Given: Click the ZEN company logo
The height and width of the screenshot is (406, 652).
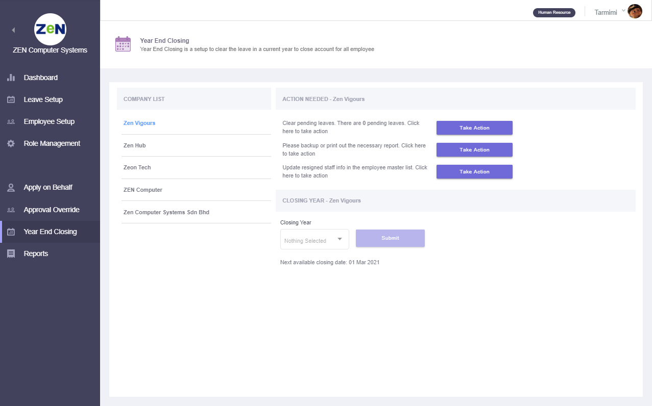Looking at the screenshot, I should pos(50,30).
